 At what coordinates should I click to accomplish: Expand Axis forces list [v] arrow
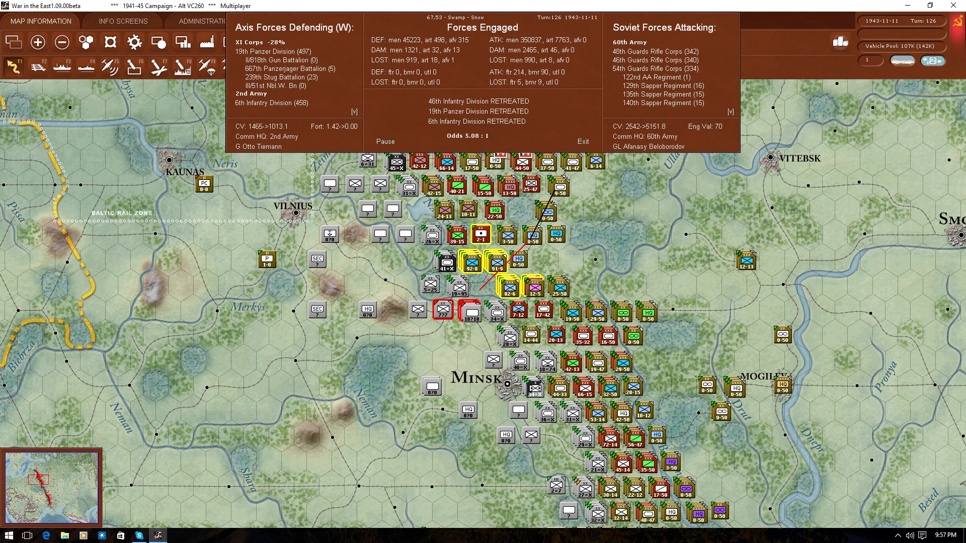(x=354, y=112)
